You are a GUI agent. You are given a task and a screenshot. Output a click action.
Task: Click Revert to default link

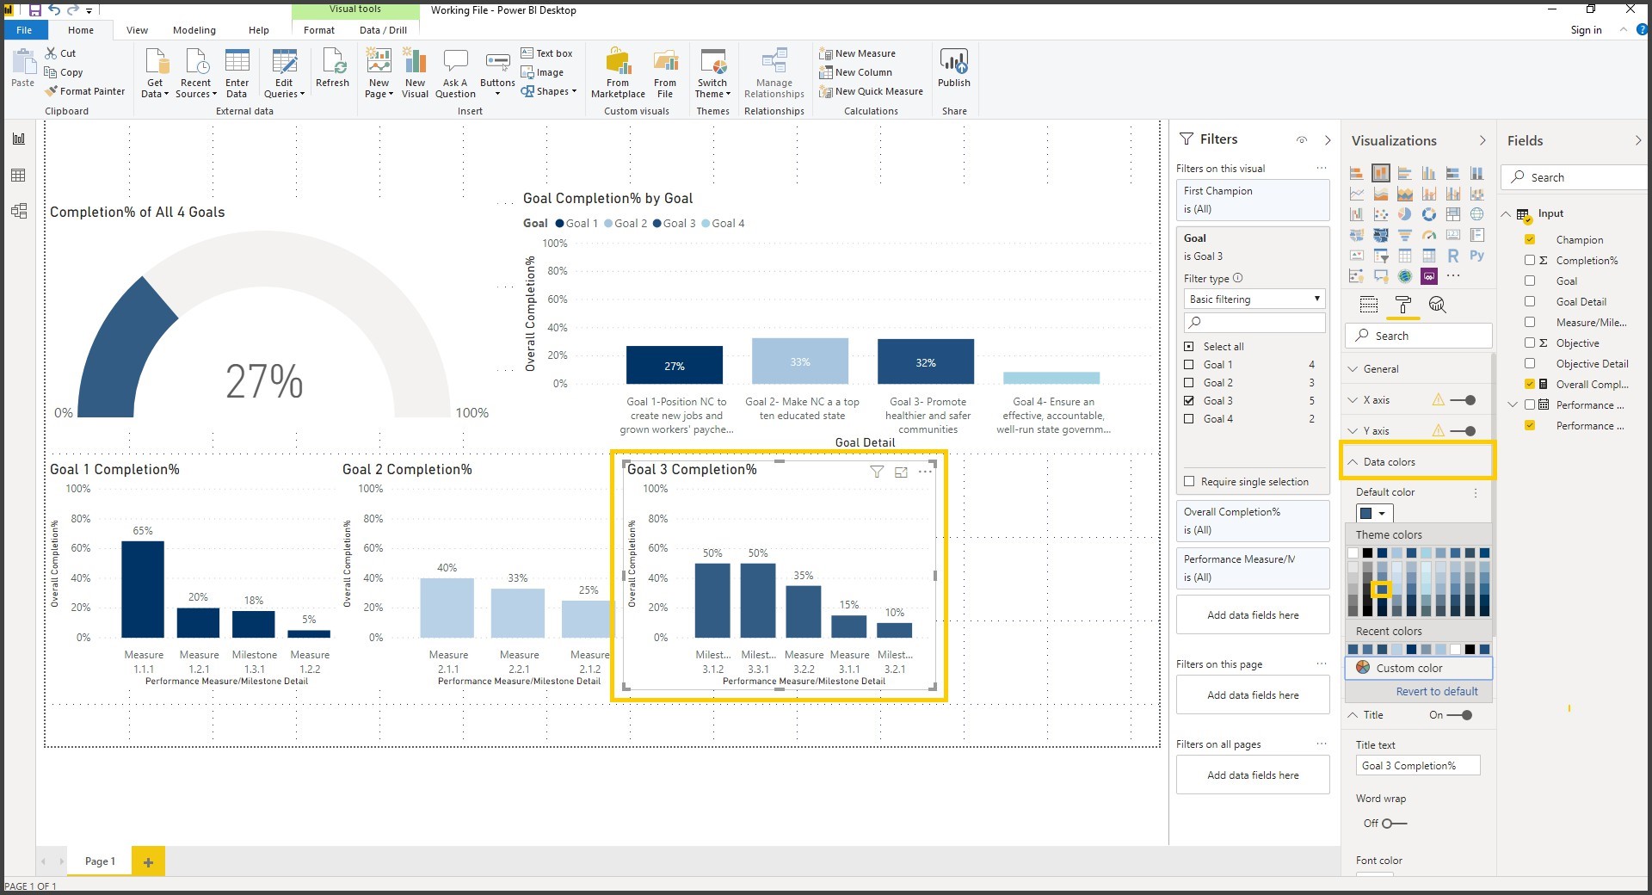(x=1437, y=692)
